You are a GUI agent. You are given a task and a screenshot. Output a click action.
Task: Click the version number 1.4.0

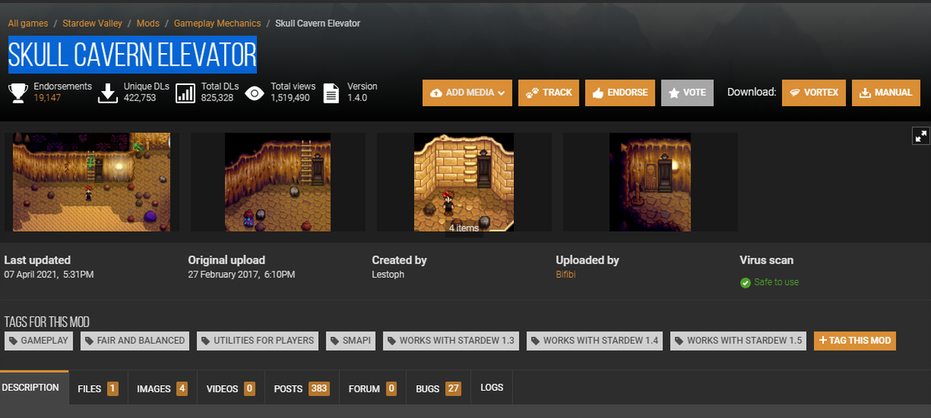pos(358,97)
